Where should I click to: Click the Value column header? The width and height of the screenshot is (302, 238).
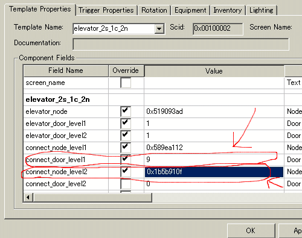tap(214, 71)
